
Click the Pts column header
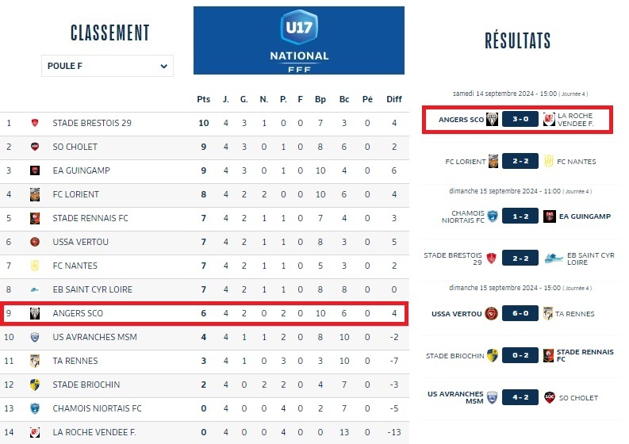point(204,99)
